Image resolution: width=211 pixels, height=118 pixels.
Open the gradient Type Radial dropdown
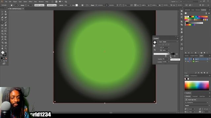[170, 42]
